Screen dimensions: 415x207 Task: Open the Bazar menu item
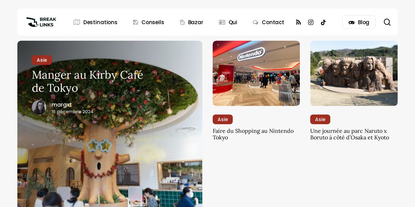(196, 22)
